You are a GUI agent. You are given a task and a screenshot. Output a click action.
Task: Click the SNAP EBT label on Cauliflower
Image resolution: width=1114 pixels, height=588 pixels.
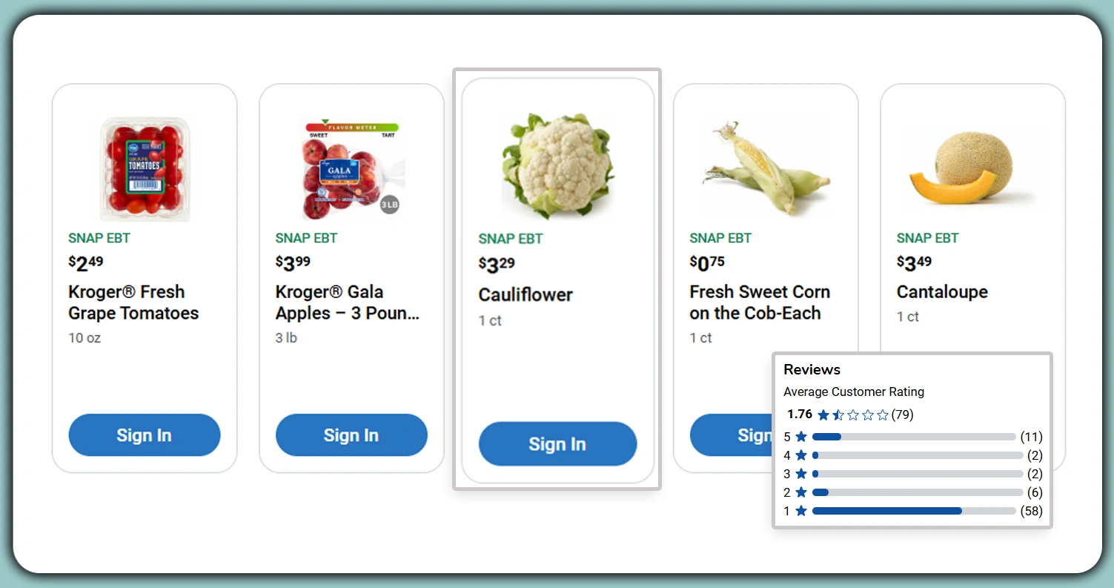click(510, 238)
